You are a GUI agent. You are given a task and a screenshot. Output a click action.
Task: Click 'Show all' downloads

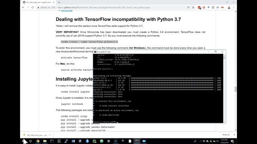point(226,135)
